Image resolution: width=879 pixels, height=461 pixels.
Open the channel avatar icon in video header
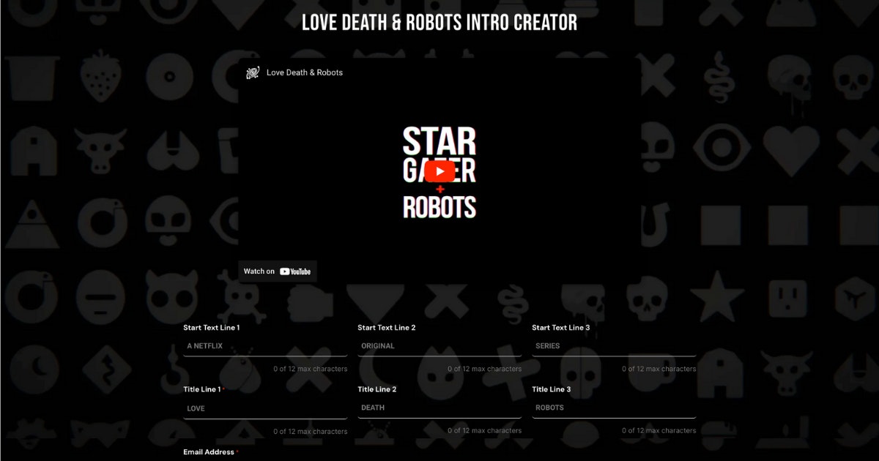click(253, 72)
